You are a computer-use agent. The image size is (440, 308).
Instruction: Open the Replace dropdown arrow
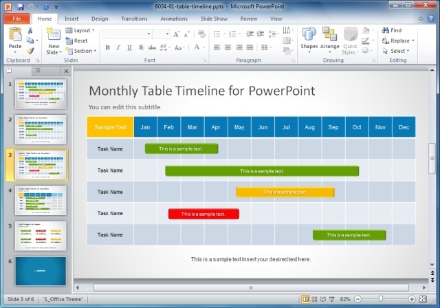(x=413, y=41)
